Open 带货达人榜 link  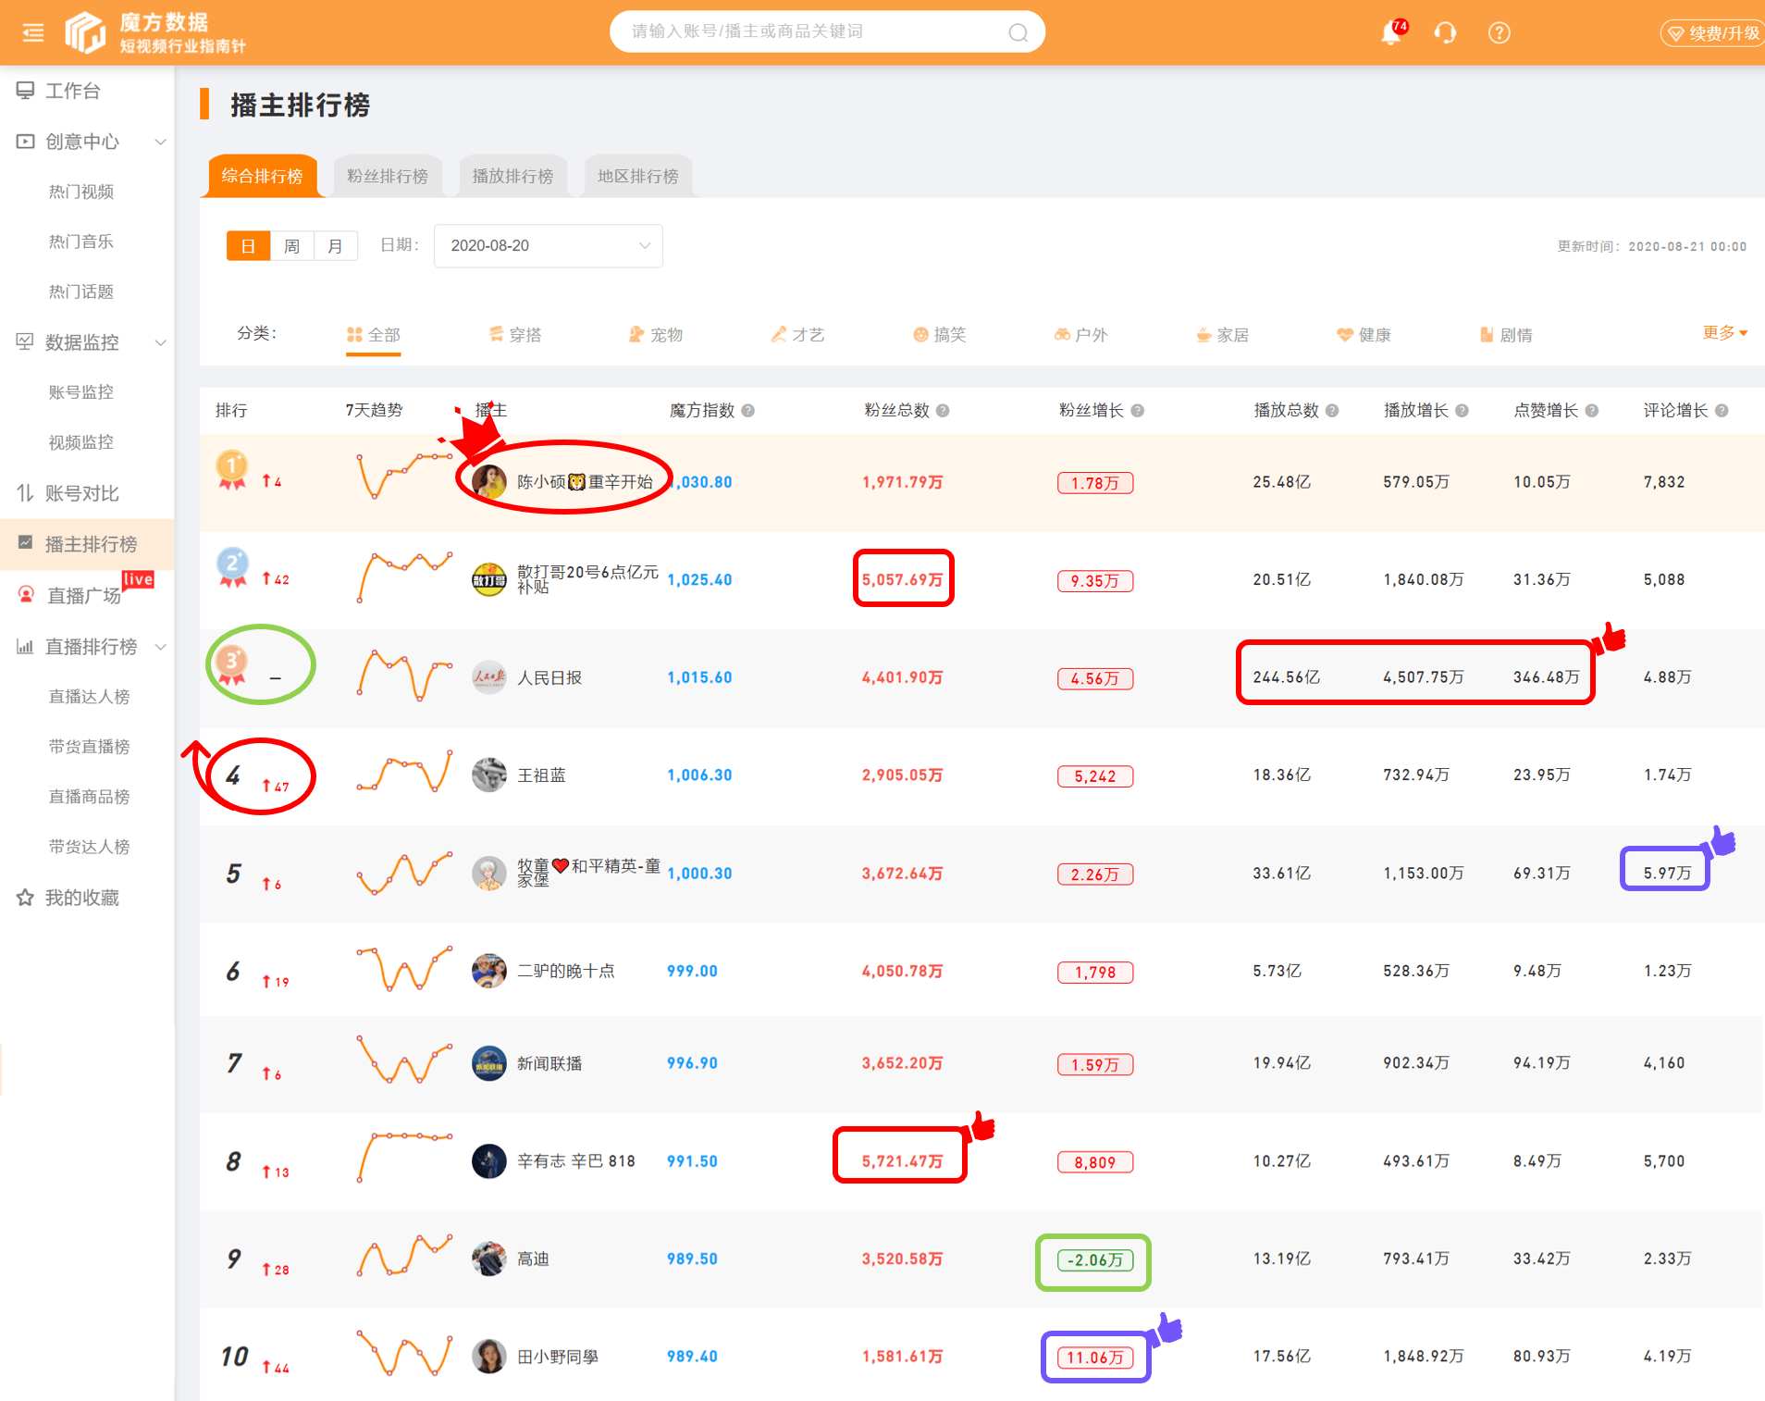click(90, 847)
